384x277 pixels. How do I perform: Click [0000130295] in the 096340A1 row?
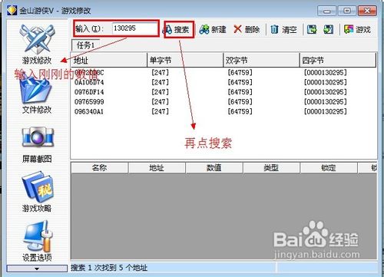pos(326,111)
